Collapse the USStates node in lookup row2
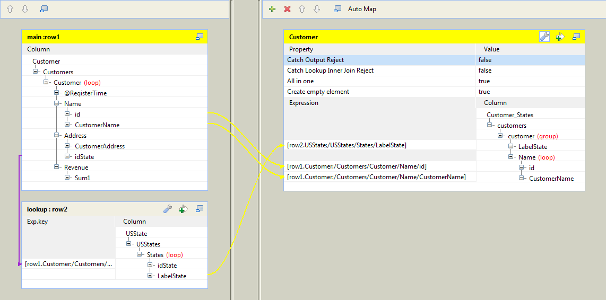The image size is (606, 300). [129, 244]
